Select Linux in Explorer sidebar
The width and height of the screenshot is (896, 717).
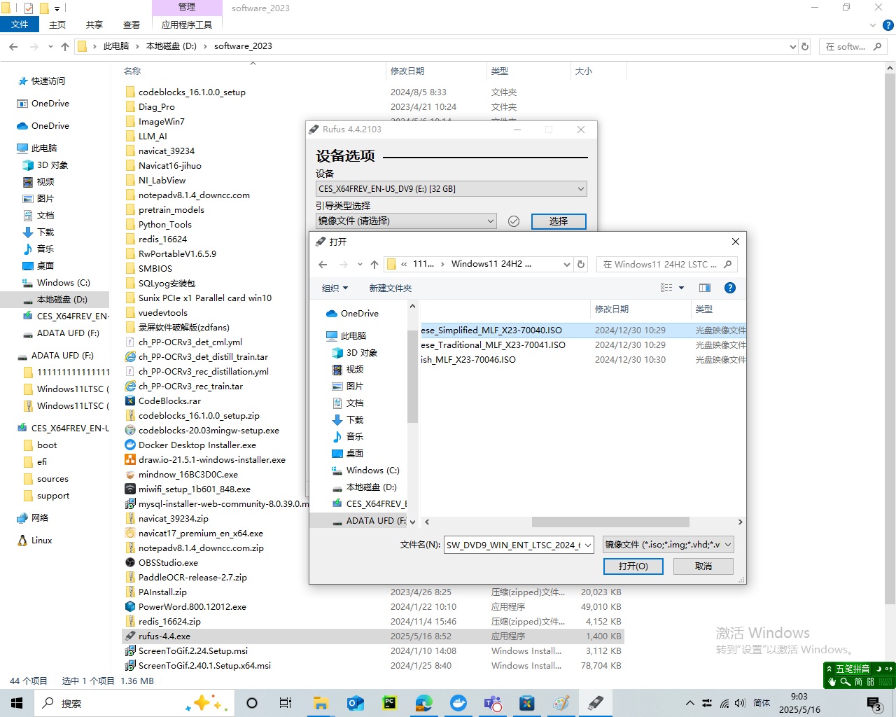41,541
